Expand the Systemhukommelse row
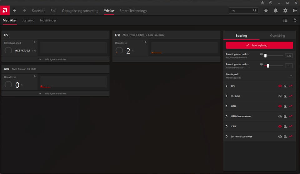 [227, 136]
